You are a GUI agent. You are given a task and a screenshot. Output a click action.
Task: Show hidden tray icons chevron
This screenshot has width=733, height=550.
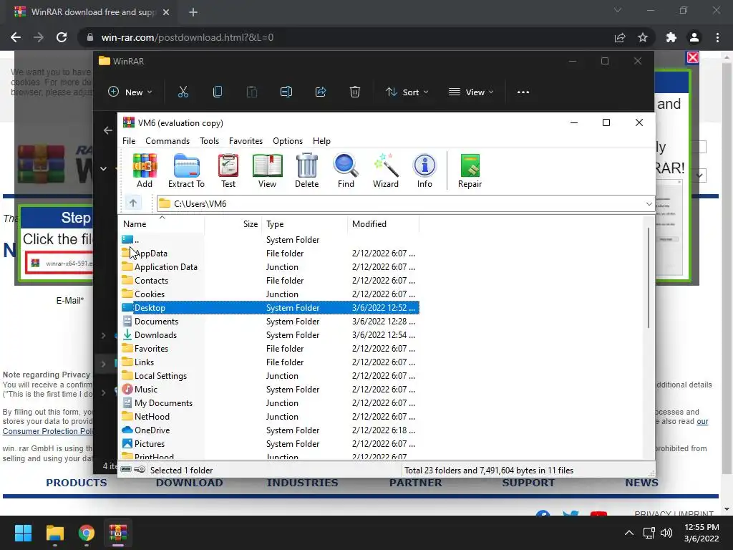point(629,533)
